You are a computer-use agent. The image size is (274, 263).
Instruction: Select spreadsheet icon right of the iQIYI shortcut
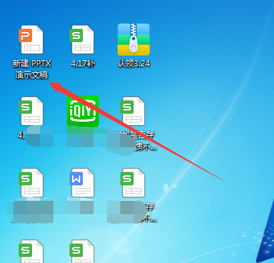tap(133, 111)
